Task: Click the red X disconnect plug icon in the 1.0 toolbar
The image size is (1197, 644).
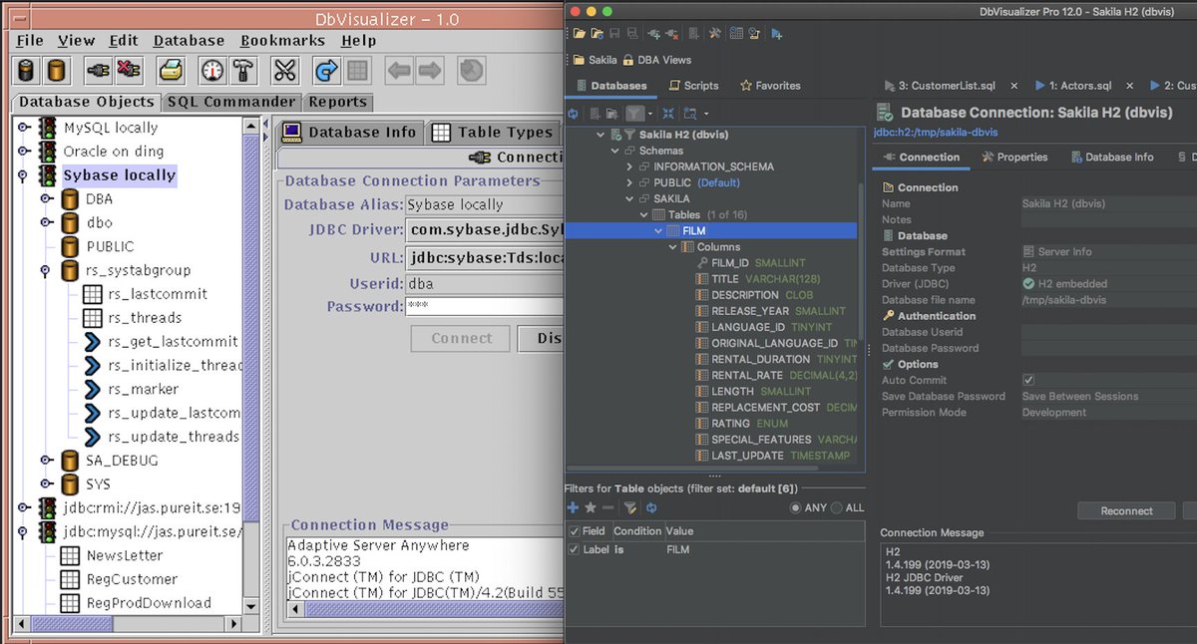Action: (x=130, y=71)
